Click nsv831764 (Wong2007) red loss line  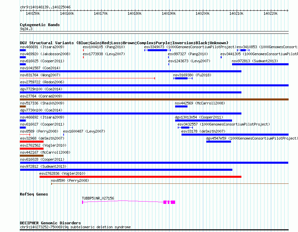coord(87,78)
